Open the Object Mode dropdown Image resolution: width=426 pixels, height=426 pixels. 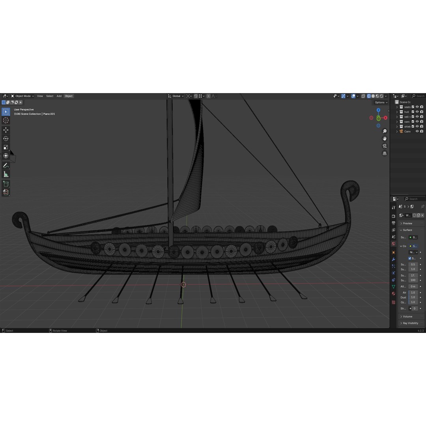pyautogui.click(x=24, y=96)
